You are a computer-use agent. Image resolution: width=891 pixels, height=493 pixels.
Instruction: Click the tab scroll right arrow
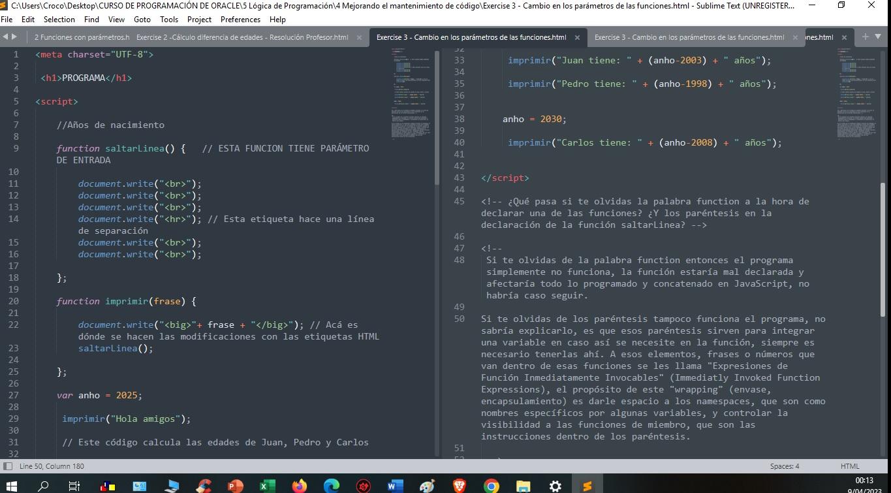(x=14, y=37)
